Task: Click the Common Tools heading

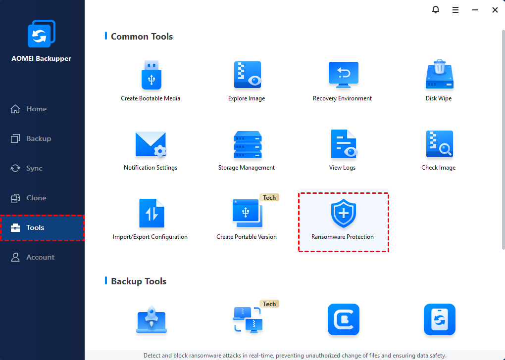Action: point(142,37)
